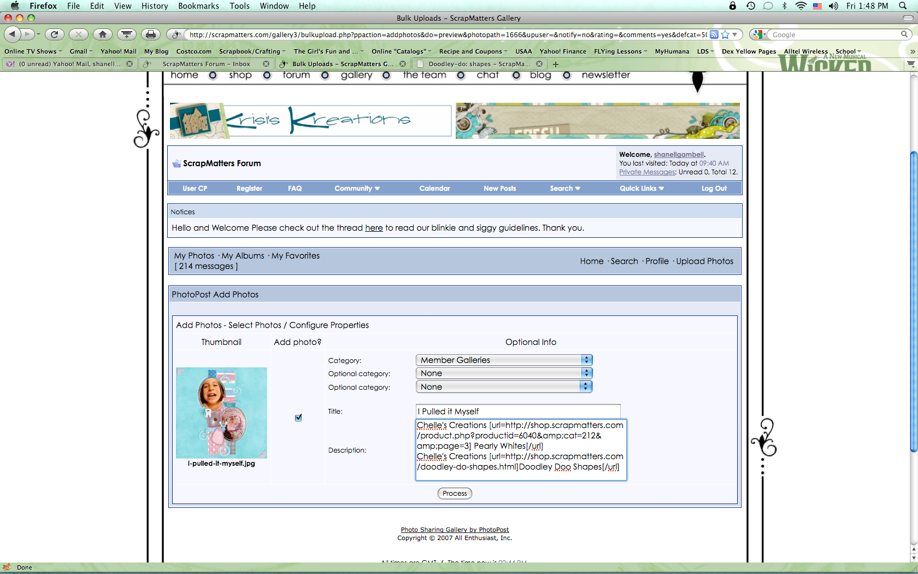Image resolution: width=918 pixels, height=574 pixels.
Task: Open the Calendar forum link
Action: 434,189
